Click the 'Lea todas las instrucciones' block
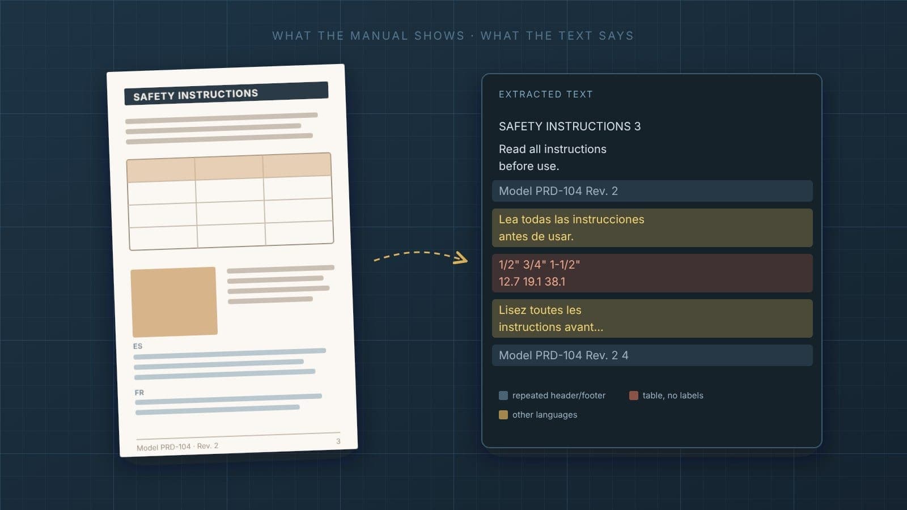The image size is (907, 510). click(x=652, y=228)
